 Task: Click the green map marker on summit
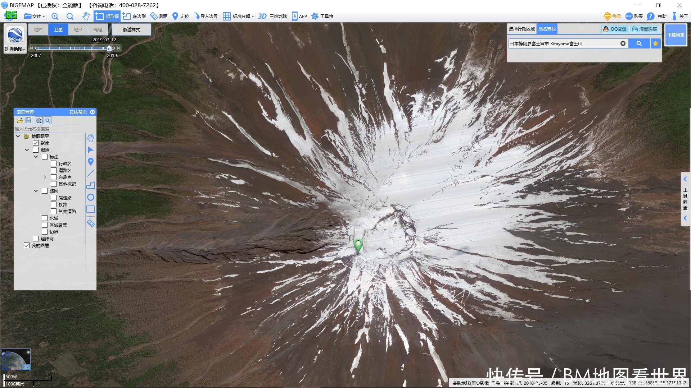(x=358, y=245)
